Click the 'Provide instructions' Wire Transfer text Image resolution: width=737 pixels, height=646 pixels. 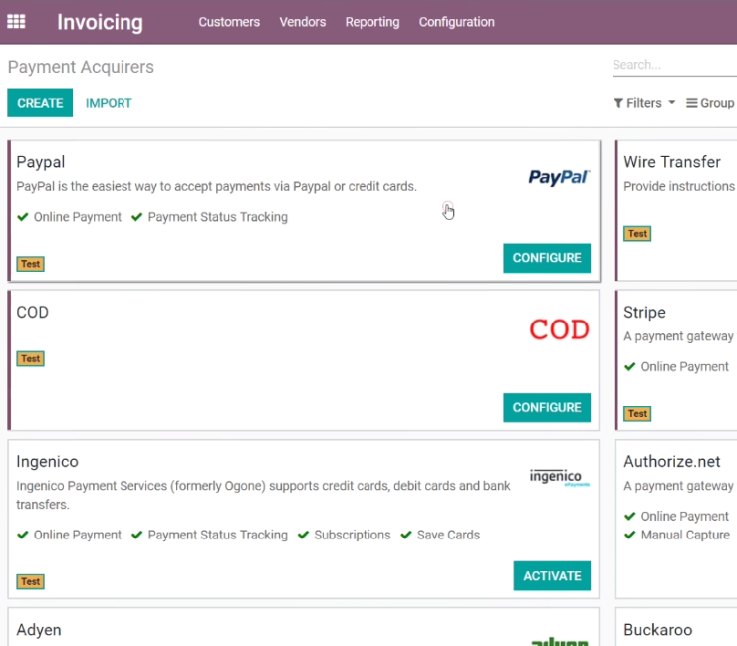(x=679, y=186)
